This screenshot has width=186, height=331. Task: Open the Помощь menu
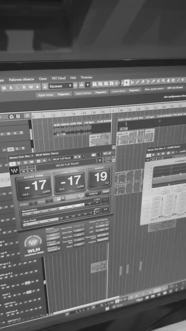coord(86,77)
